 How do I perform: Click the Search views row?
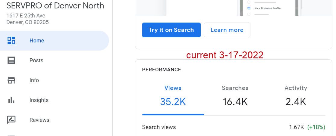pos(234,127)
